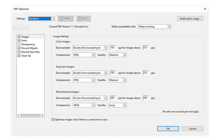Image resolution: width=220 pixels, height=140 pixels.
Task: Open Monochrome Images Compression JBIG2 dropdown
Action: click(84, 105)
